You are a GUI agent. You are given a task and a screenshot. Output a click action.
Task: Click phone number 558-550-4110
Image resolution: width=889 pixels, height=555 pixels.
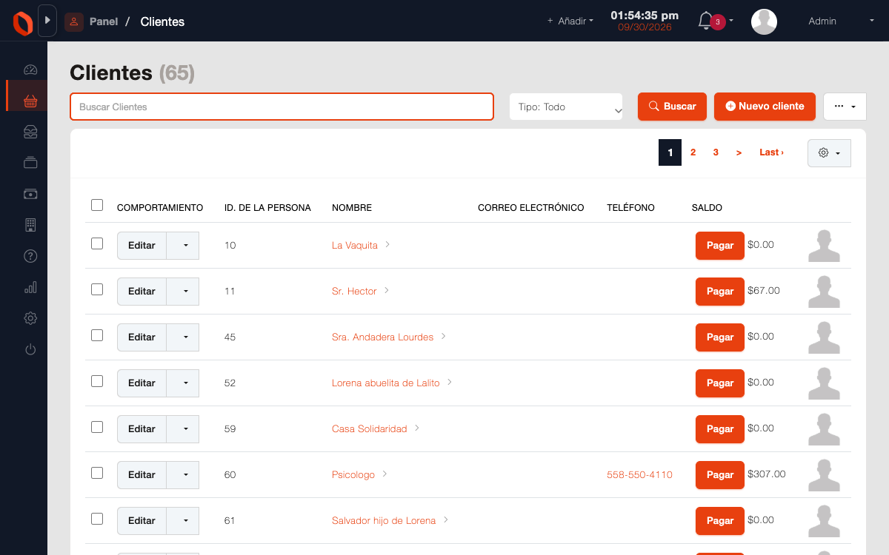639,474
